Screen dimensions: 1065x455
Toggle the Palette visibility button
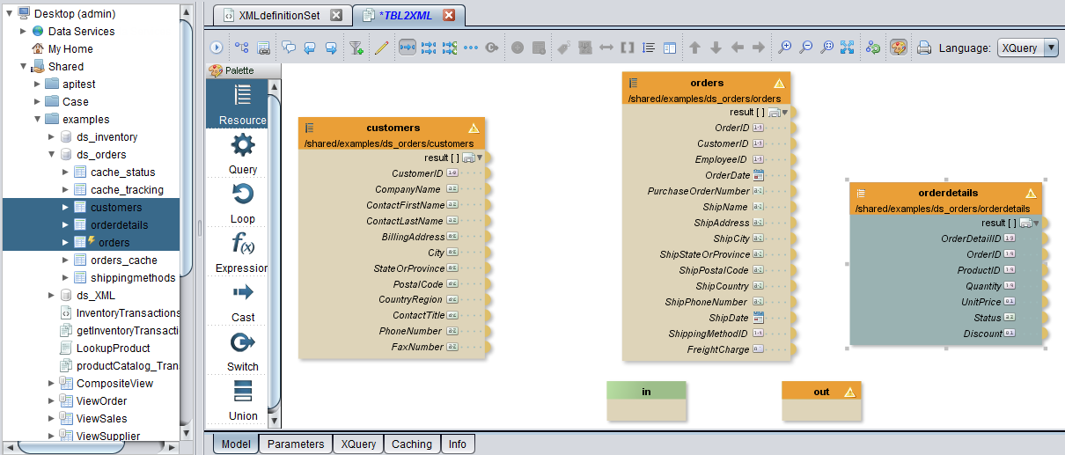[x=898, y=48]
